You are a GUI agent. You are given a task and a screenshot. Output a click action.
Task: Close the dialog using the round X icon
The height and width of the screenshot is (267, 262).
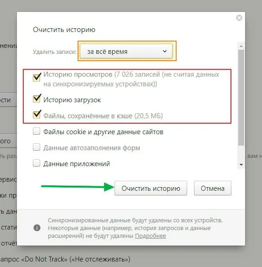coord(239,18)
